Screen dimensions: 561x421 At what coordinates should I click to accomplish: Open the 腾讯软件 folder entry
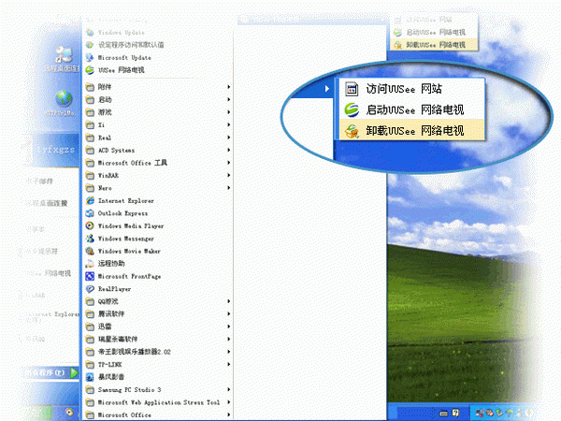point(158,314)
